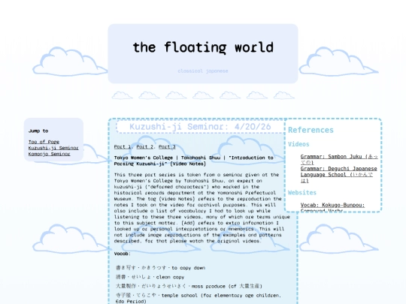Click the Videos subheading

298,144
